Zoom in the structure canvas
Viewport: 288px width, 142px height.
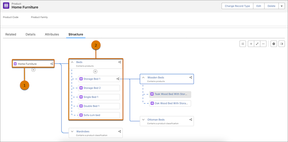[x=251, y=44]
